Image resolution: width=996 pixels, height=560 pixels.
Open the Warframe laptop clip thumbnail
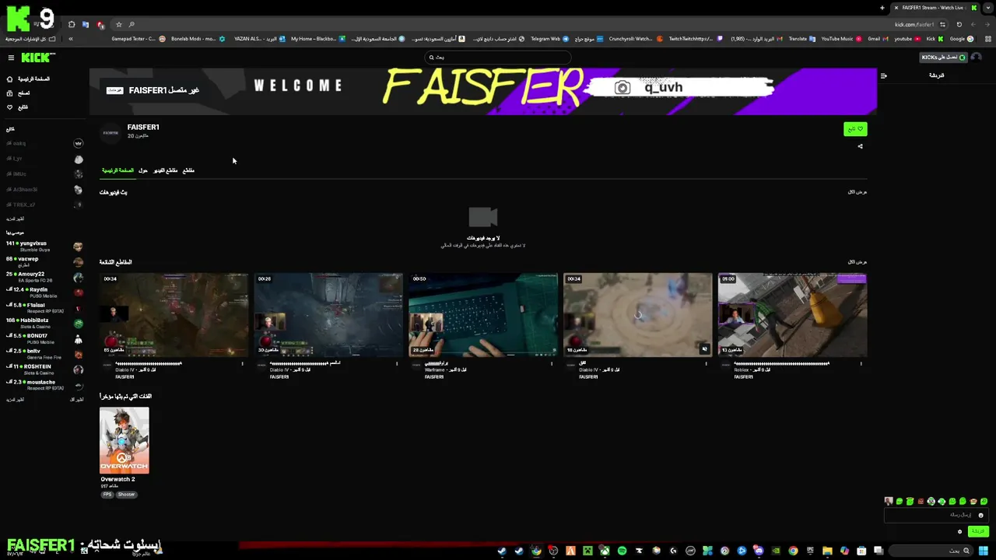(483, 315)
